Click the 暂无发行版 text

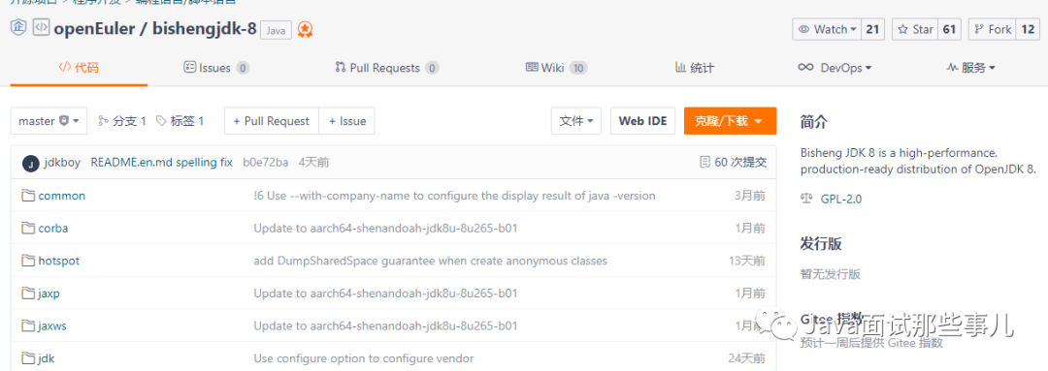point(830,274)
